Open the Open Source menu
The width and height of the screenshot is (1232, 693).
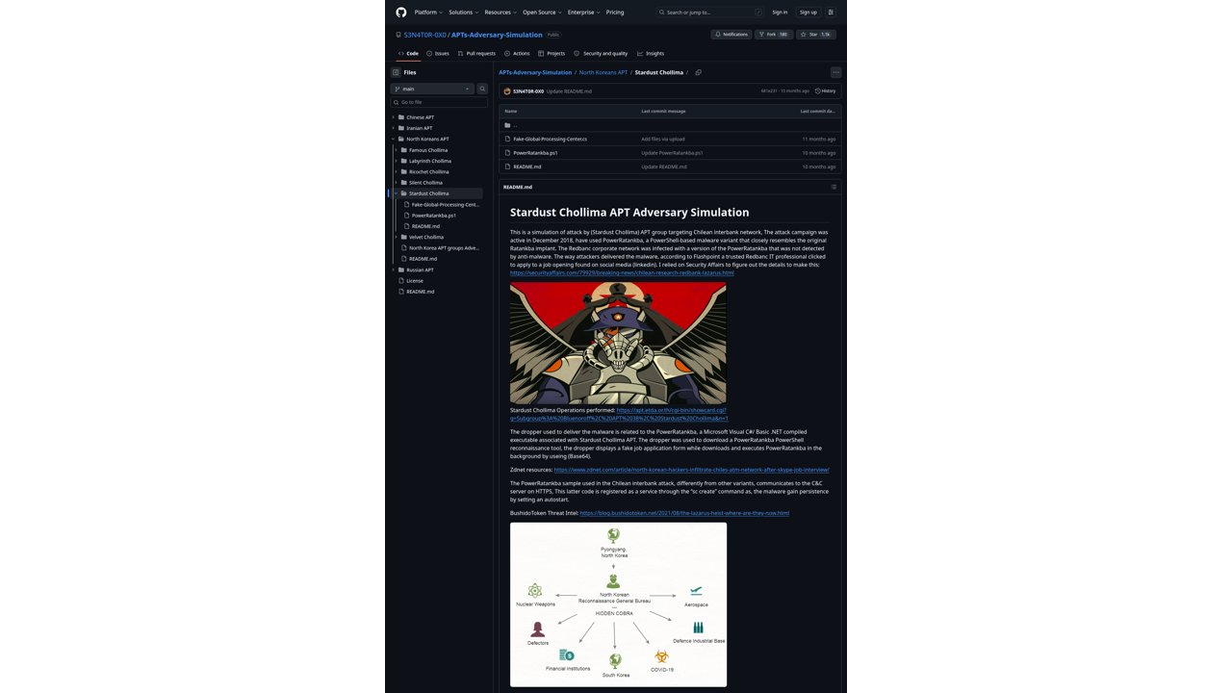542,13
